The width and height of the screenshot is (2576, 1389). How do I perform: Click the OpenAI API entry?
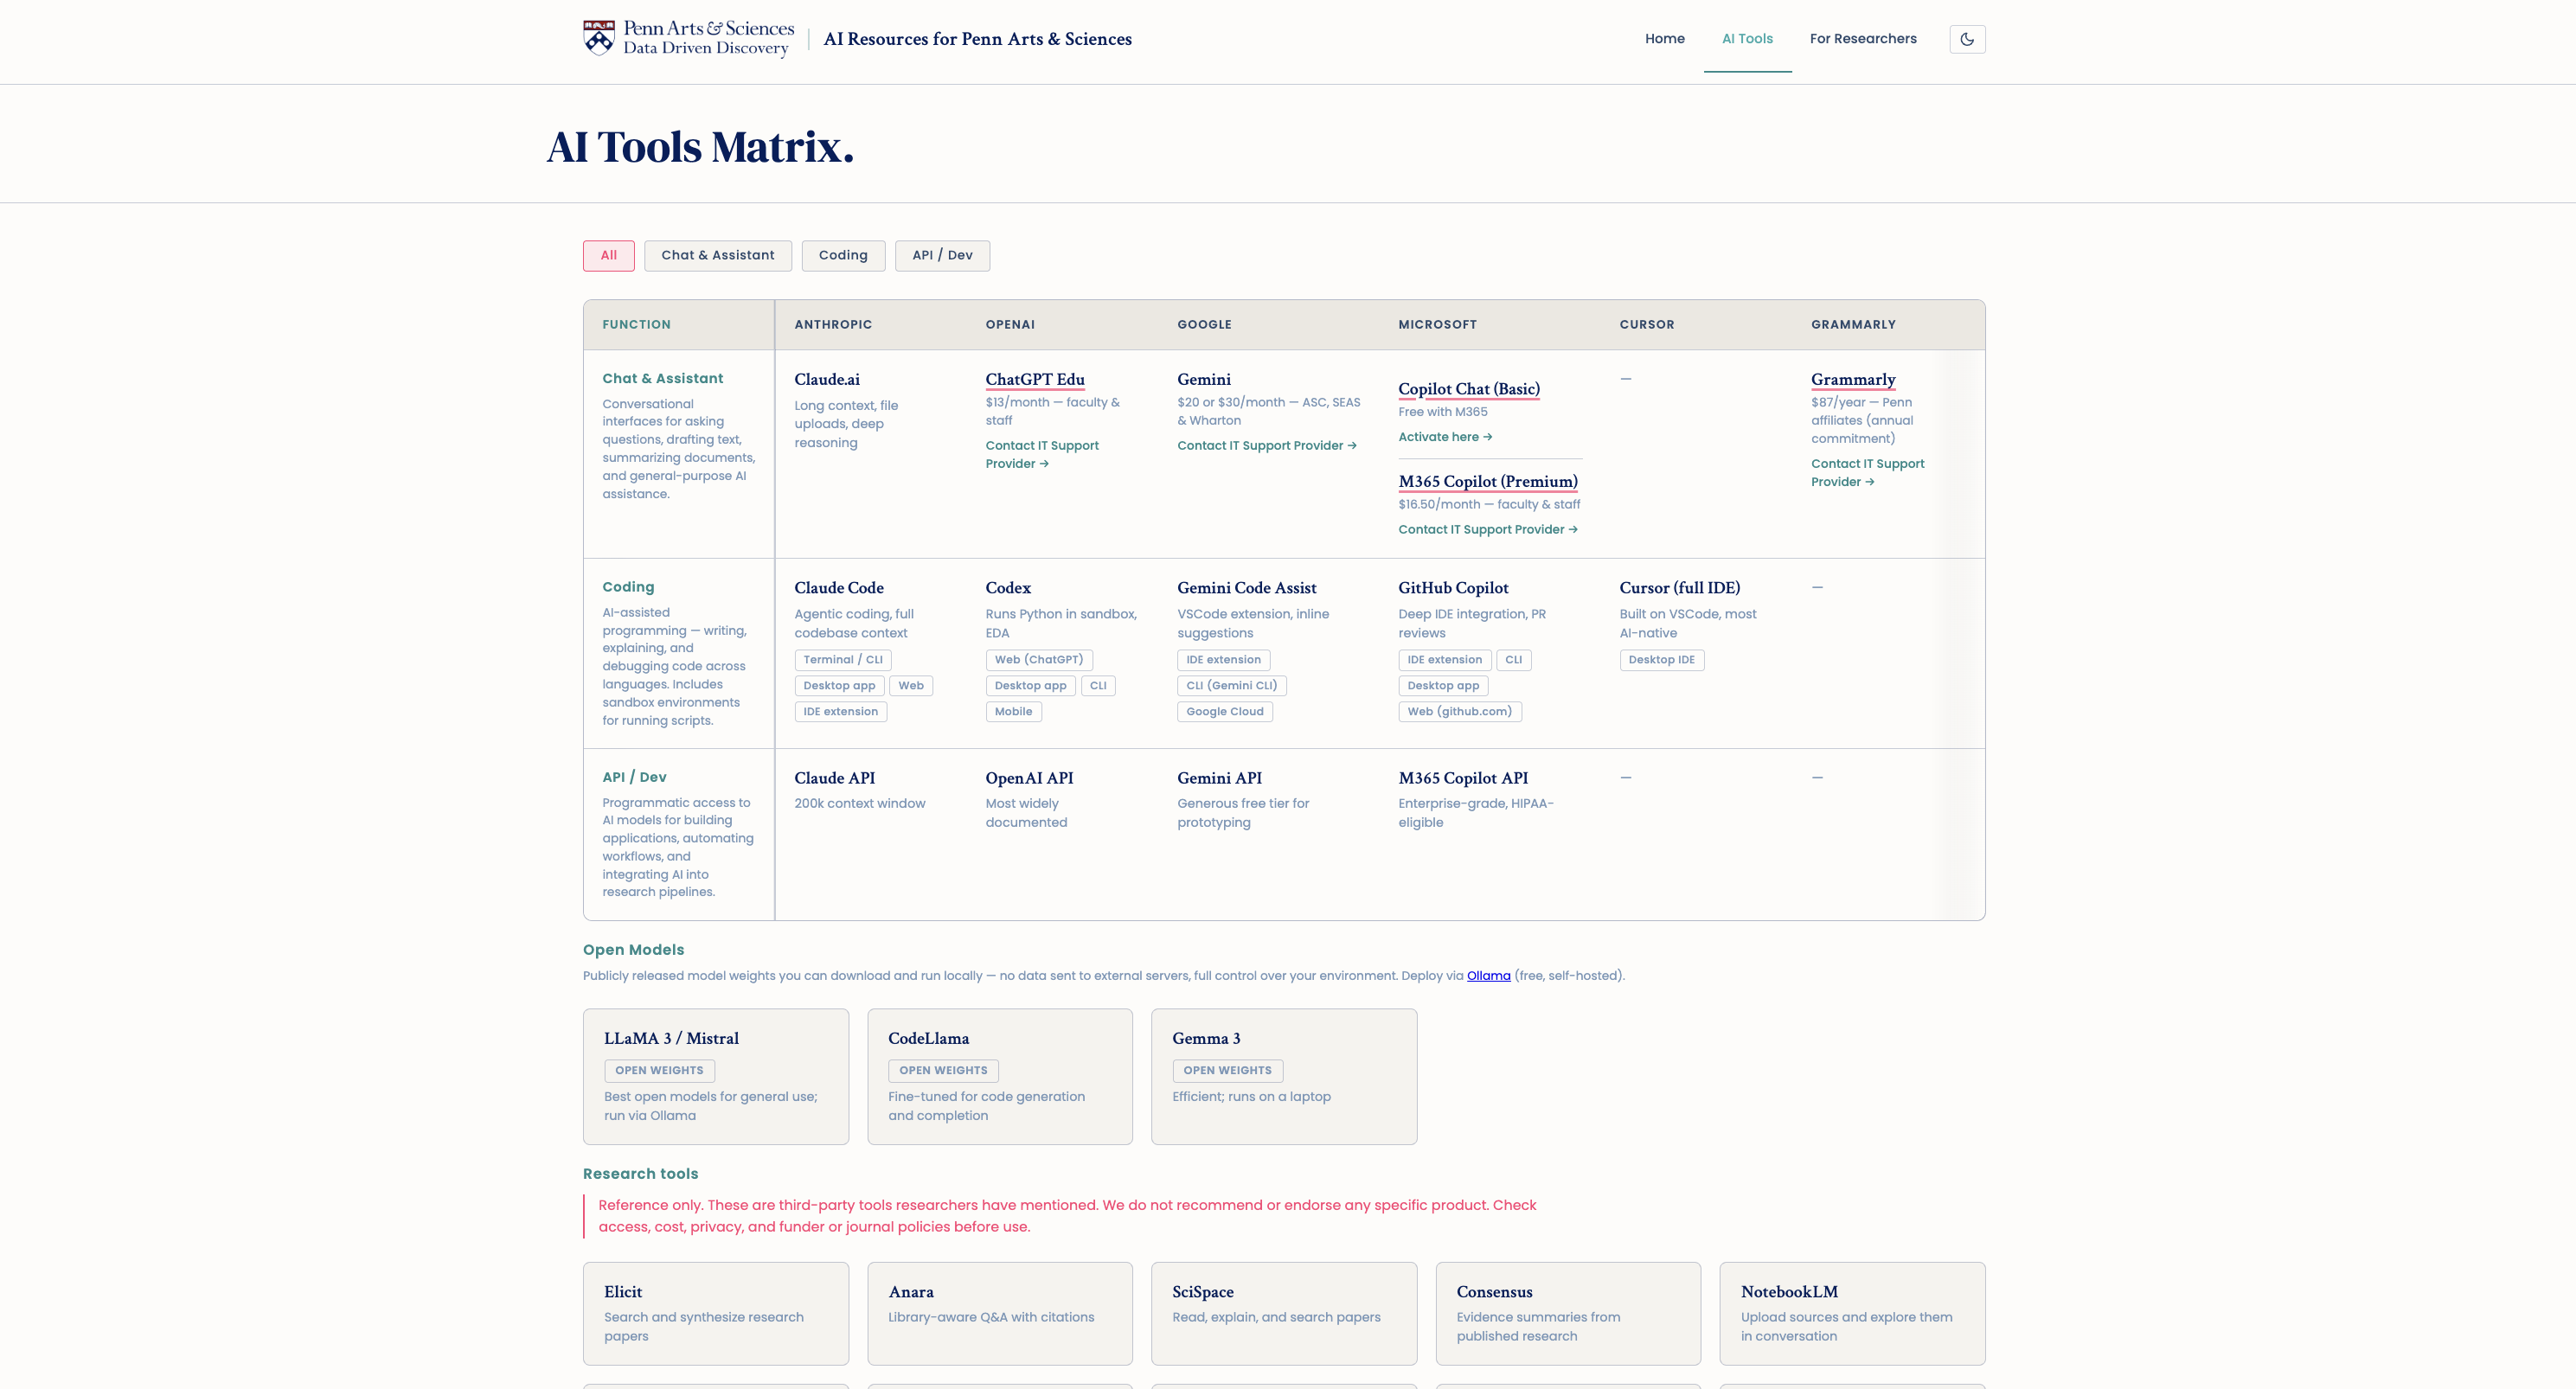(1029, 778)
